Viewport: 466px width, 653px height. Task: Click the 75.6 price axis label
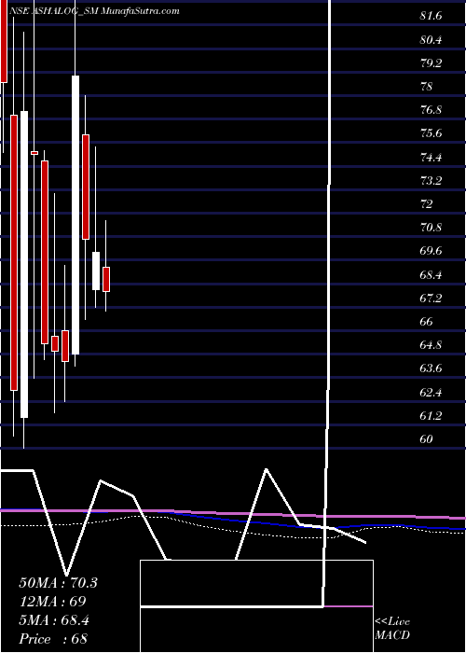click(x=431, y=133)
